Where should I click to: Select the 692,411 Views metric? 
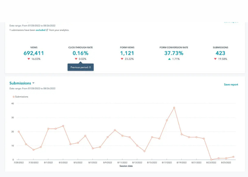(34, 53)
